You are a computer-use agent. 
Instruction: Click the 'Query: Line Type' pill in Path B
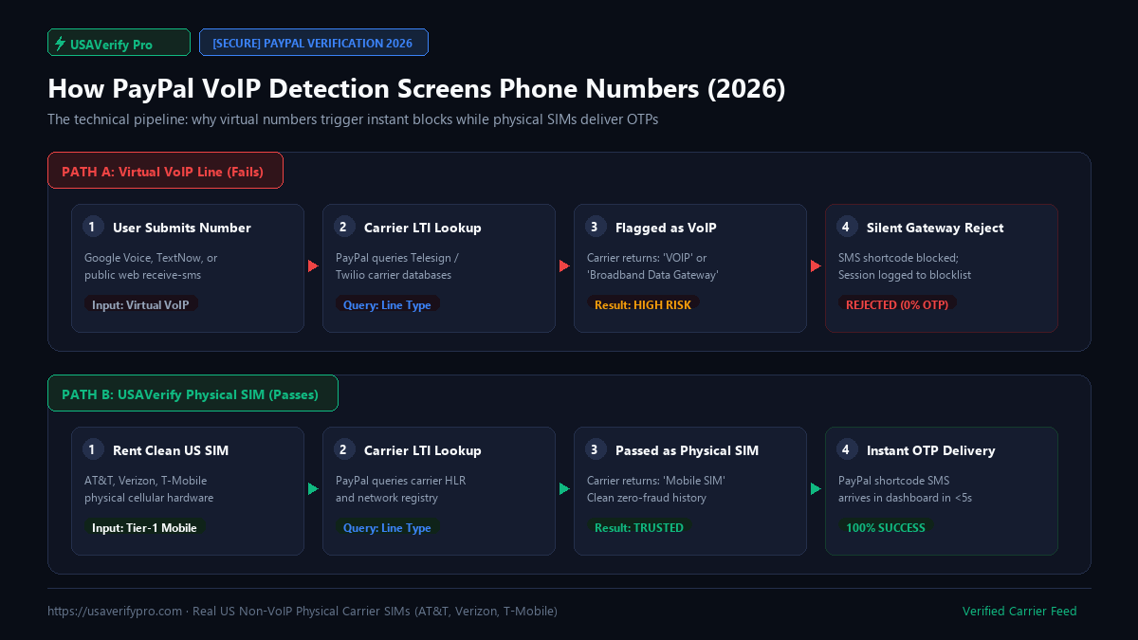(387, 527)
